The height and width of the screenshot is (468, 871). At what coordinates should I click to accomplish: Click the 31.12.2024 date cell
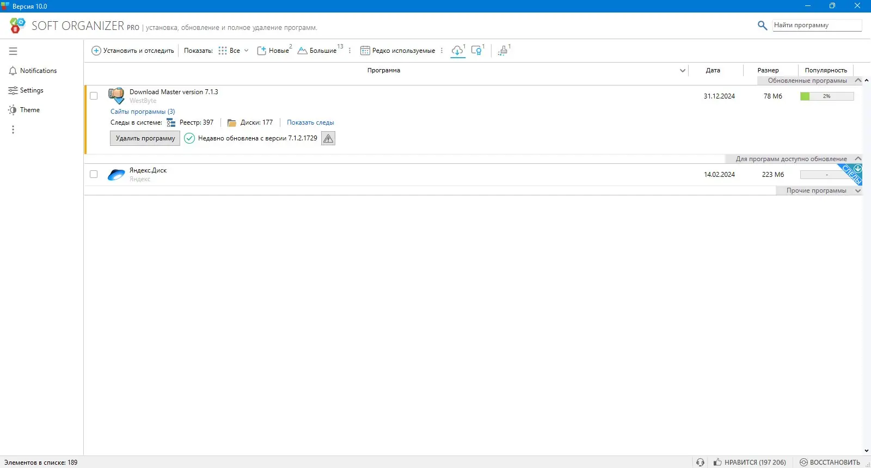(719, 96)
